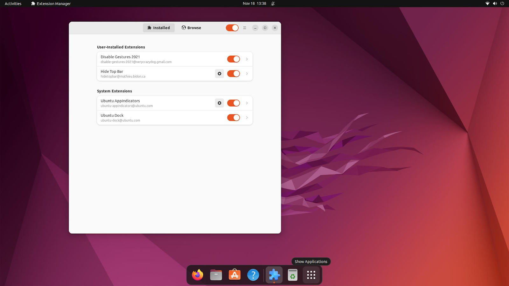Open Extension Manager app menu in top bar

tap(51, 3)
